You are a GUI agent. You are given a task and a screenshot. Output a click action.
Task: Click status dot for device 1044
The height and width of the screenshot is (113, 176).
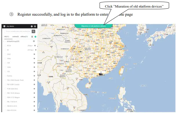click(x=34, y=67)
